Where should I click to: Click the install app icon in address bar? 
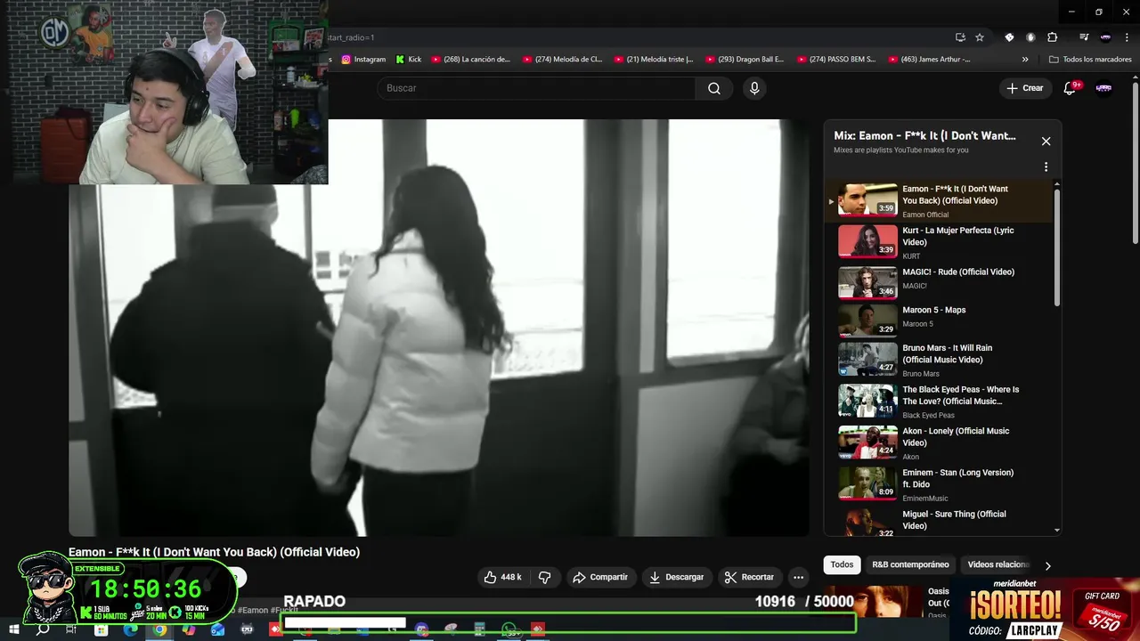(960, 37)
